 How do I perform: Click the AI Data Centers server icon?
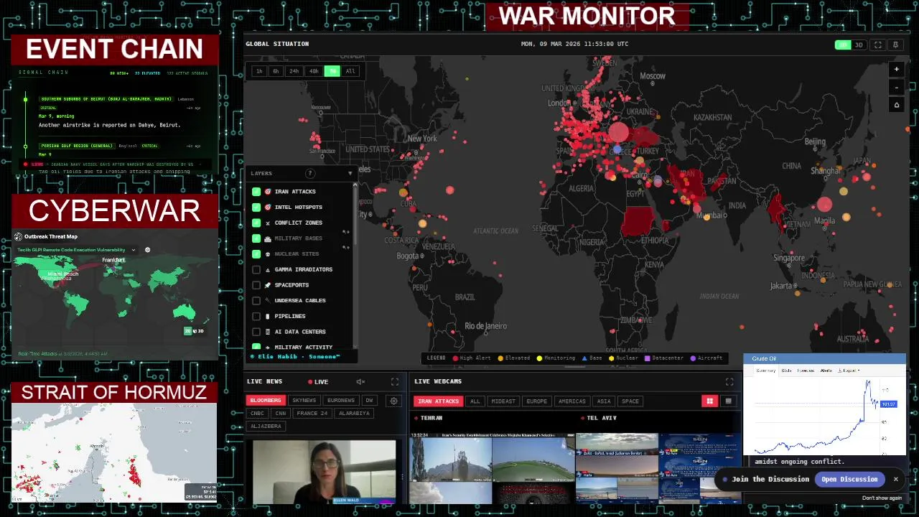point(268,332)
